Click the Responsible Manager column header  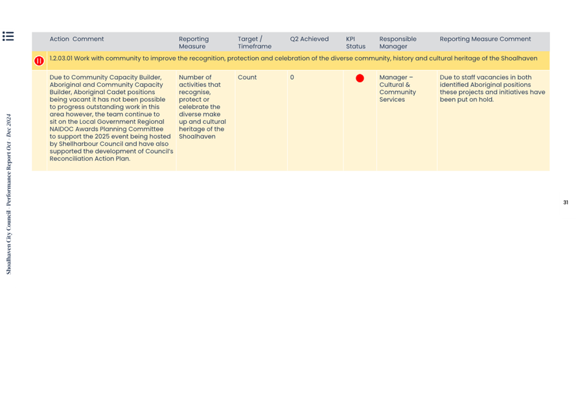click(x=398, y=43)
